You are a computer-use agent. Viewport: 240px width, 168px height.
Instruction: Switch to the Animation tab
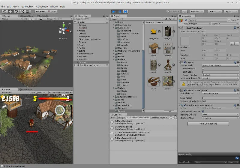click(26, 89)
